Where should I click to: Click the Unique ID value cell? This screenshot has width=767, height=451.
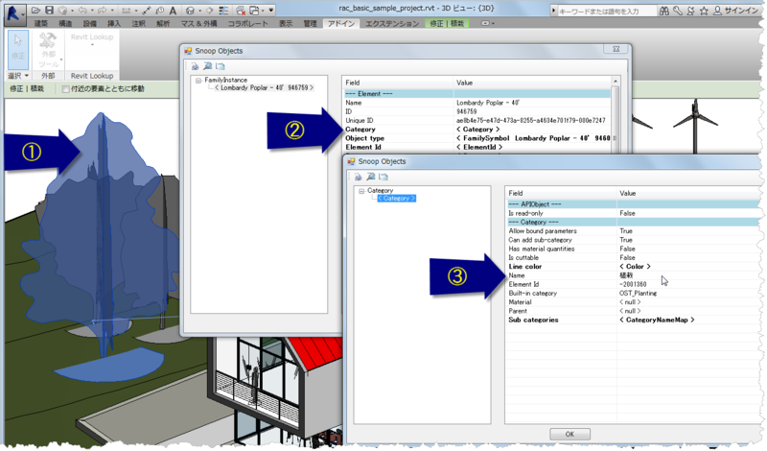point(531,121)
